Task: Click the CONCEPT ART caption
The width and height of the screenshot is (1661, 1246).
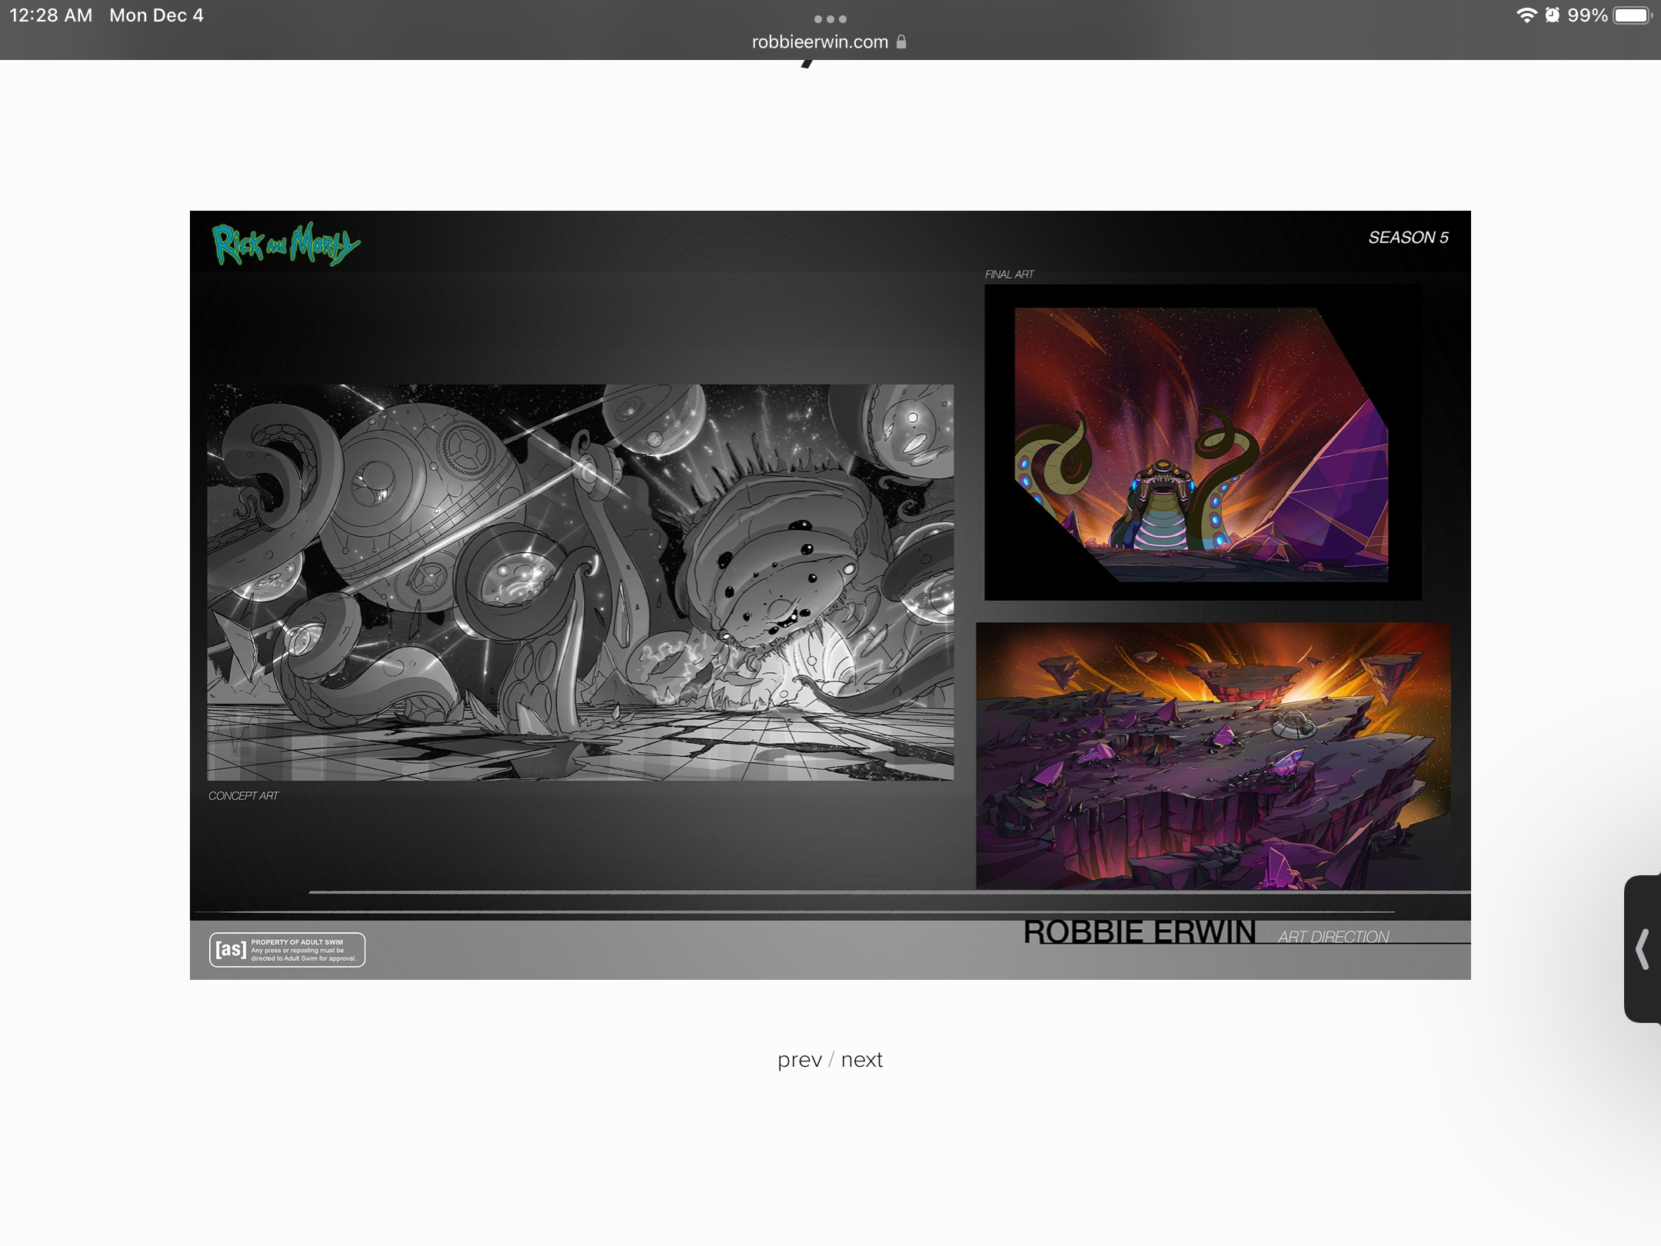Action: point(243,796)
